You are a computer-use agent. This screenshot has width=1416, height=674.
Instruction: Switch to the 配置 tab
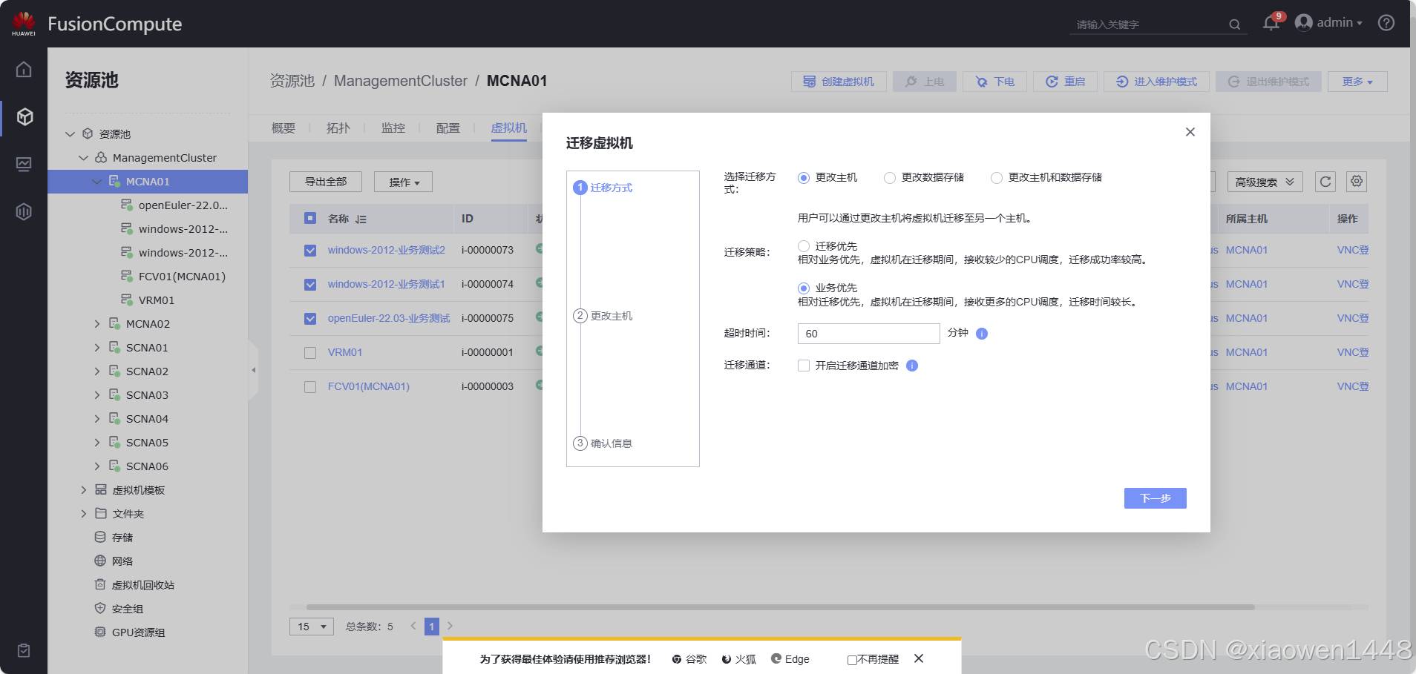448,128
